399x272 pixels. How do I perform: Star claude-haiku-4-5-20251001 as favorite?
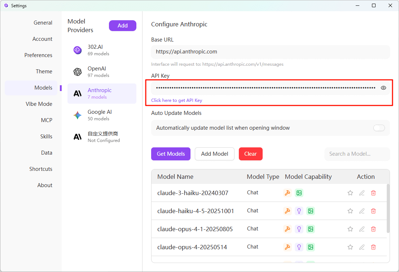click(350, 211)
